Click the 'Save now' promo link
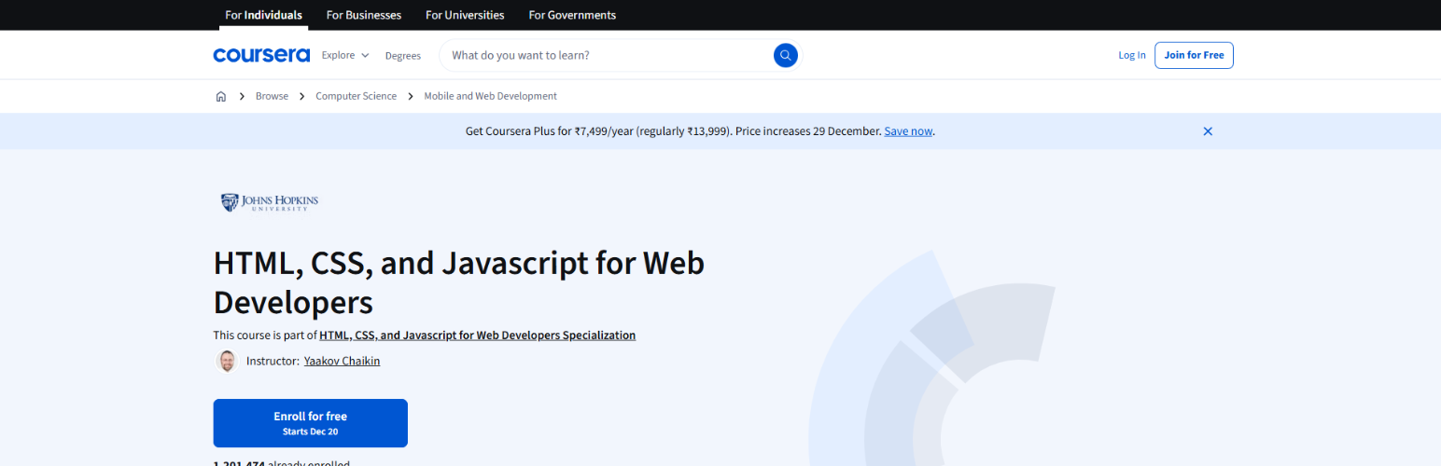This screenshot has height=466, width=1441. pos(908,131)
